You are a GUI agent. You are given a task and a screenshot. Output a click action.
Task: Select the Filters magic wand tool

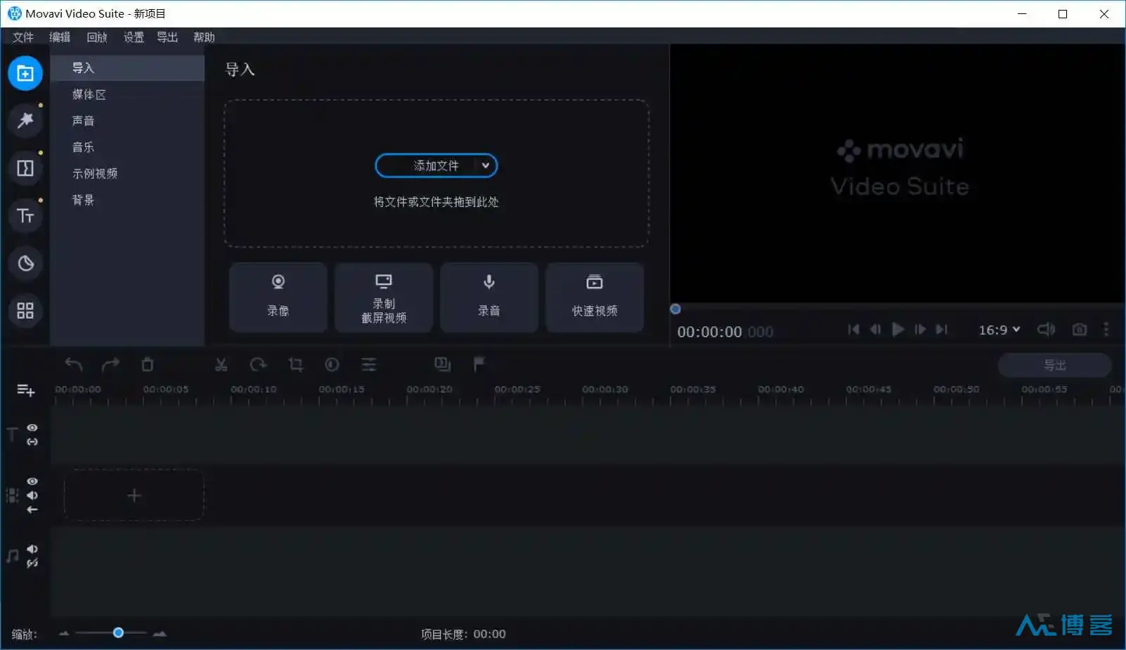[25, 120]
